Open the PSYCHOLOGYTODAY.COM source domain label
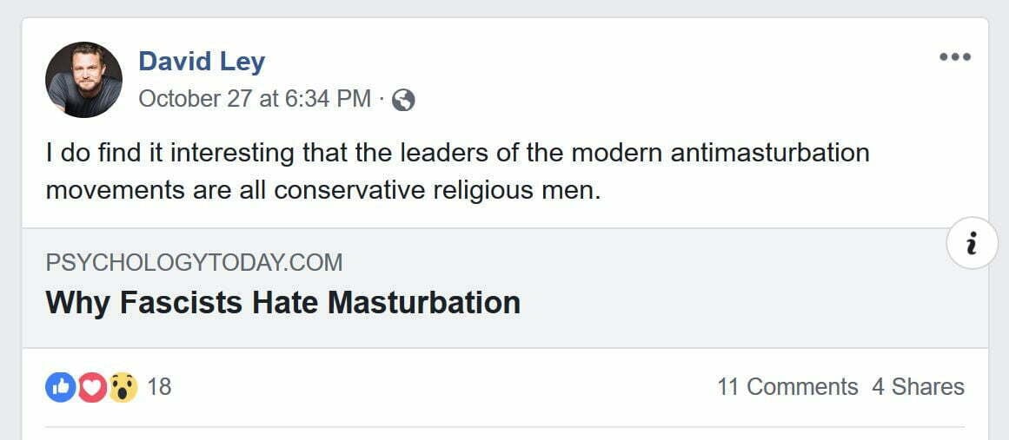Viewport: 1009px width, 440px height. coord(194,262)
